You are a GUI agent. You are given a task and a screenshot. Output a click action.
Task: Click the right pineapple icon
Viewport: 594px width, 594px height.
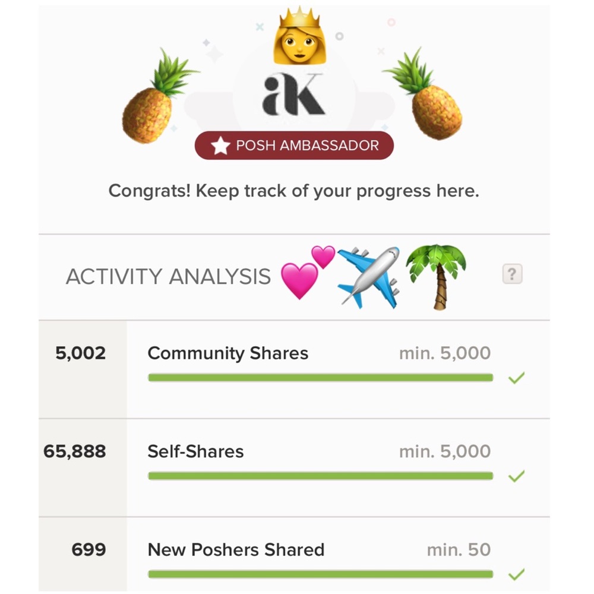(x=431, y=98)
